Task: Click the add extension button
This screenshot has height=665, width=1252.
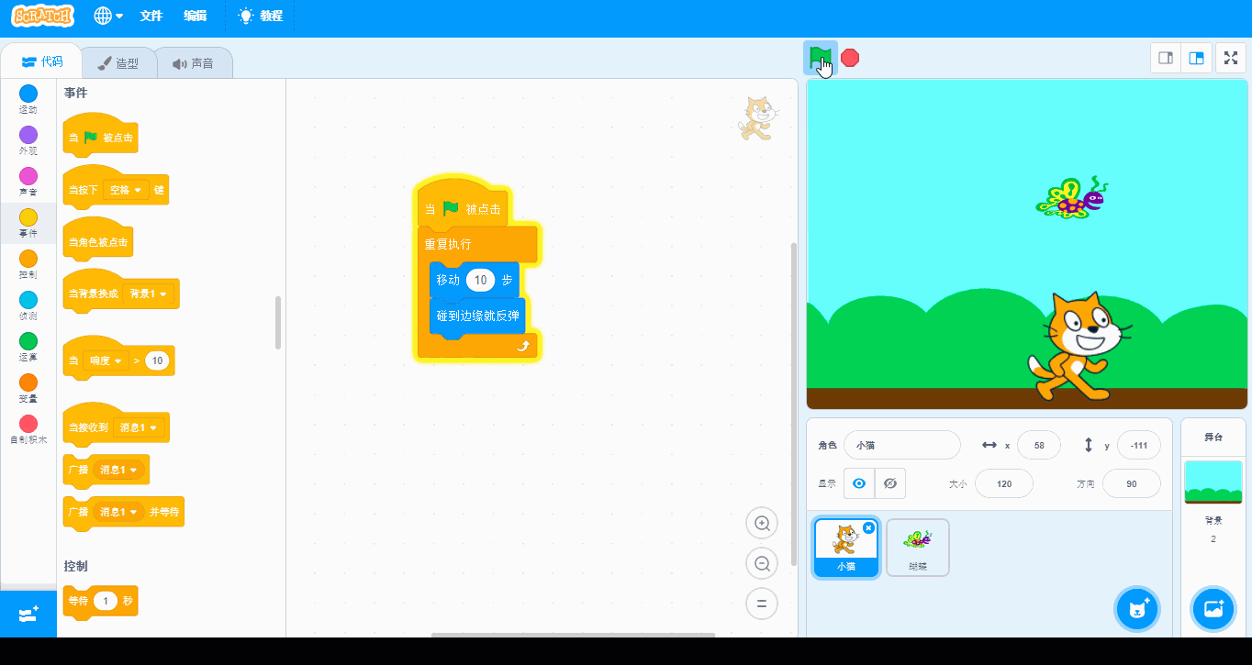Action: click(28, 614)
